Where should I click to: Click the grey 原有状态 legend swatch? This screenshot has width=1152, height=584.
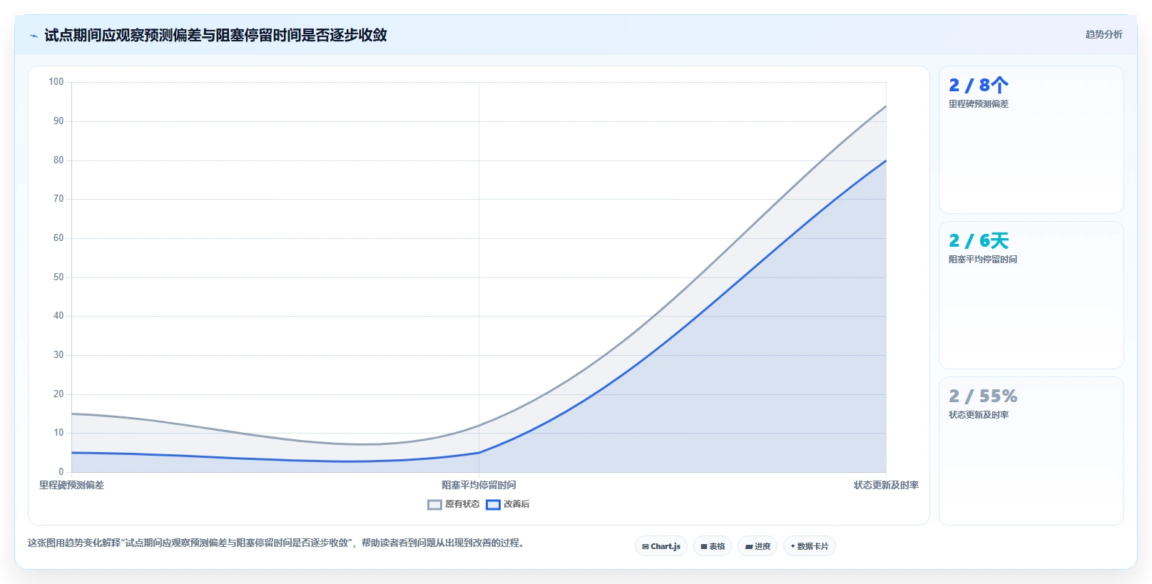pos(434,505)
